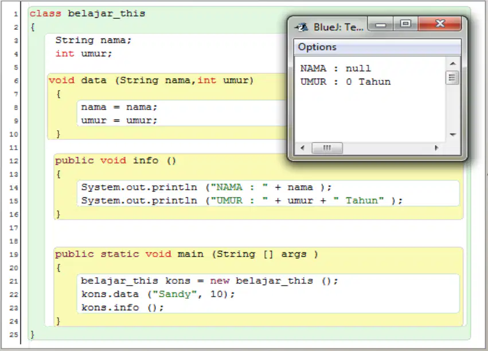Screen dimensions: 488x351
Task: Click the 'void data (String nama,int umur)' line
Action: click(151, 80)
